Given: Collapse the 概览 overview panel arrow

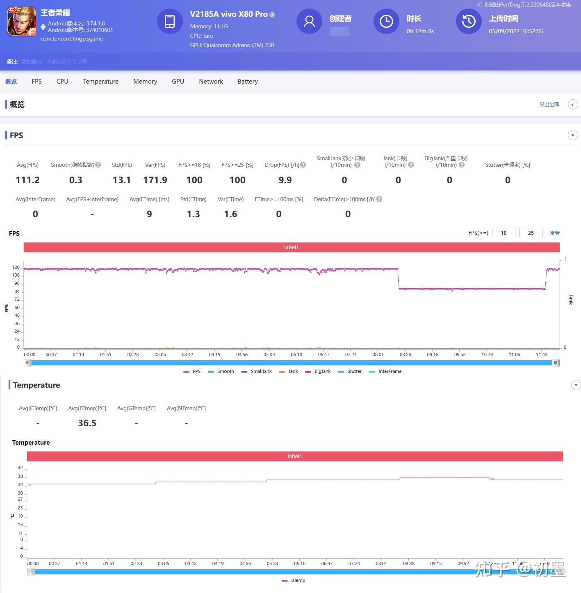Looking at the screenshot, I should coord(573,105).
